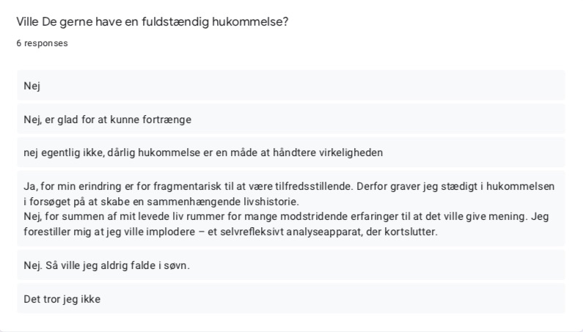Select response starting "nej egentlig ikke"

click(x=290, y=152)
